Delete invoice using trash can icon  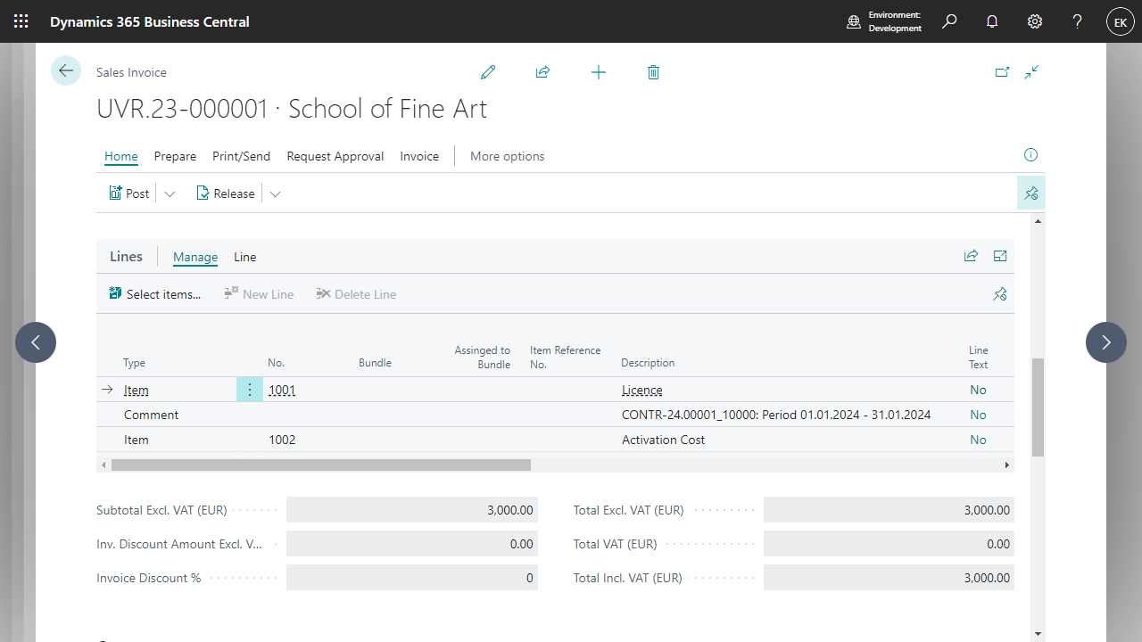pyautogui.click(x=653, y=72)
